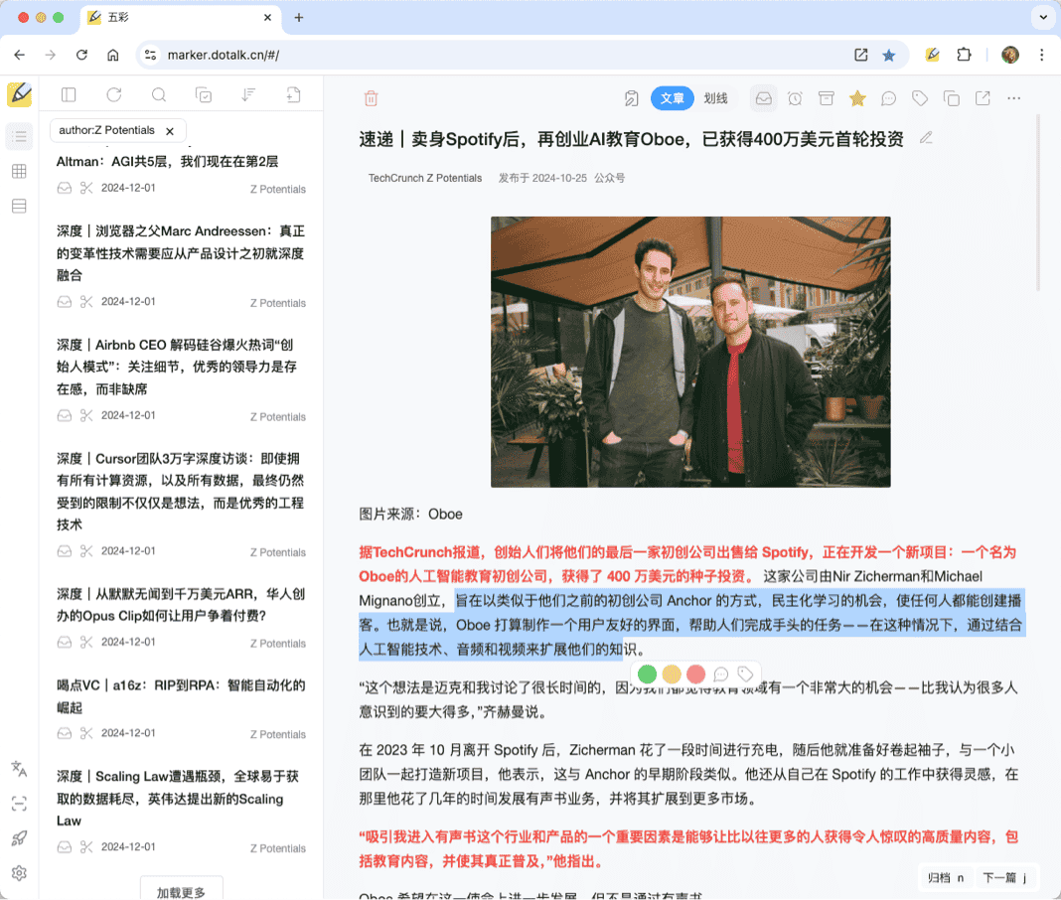Toggle multi-select checkbox icon in list toolbar
Image resolution: width=1061 pixels, height=900 pixels.
pyautogui.click(x=204, y=95)
